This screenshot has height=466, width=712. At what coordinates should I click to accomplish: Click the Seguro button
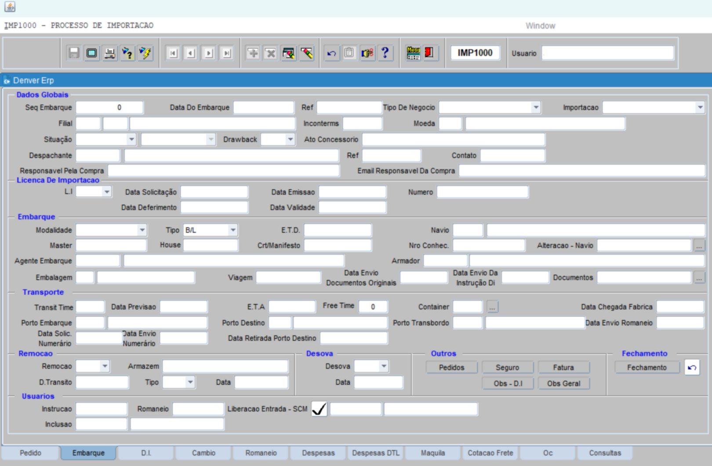click(x=507, y=368)
